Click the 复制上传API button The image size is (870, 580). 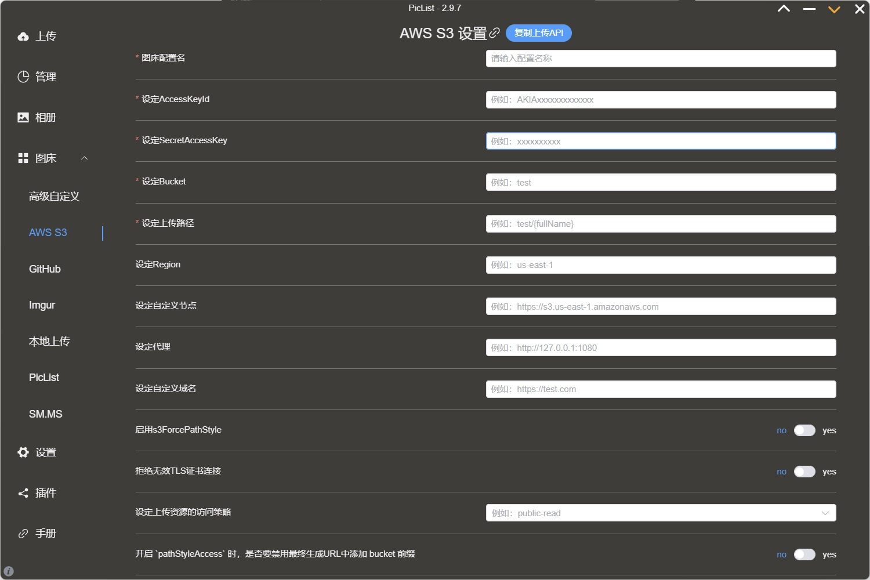click(539, 33)
